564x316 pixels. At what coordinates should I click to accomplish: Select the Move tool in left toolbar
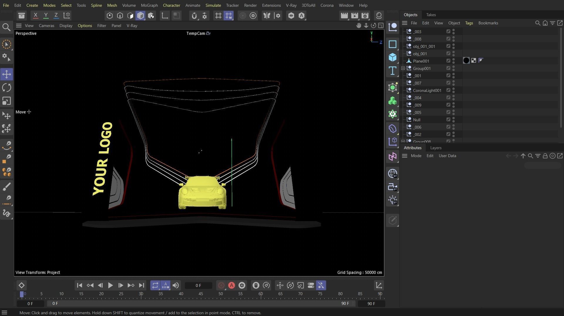(x=6, y=74)
